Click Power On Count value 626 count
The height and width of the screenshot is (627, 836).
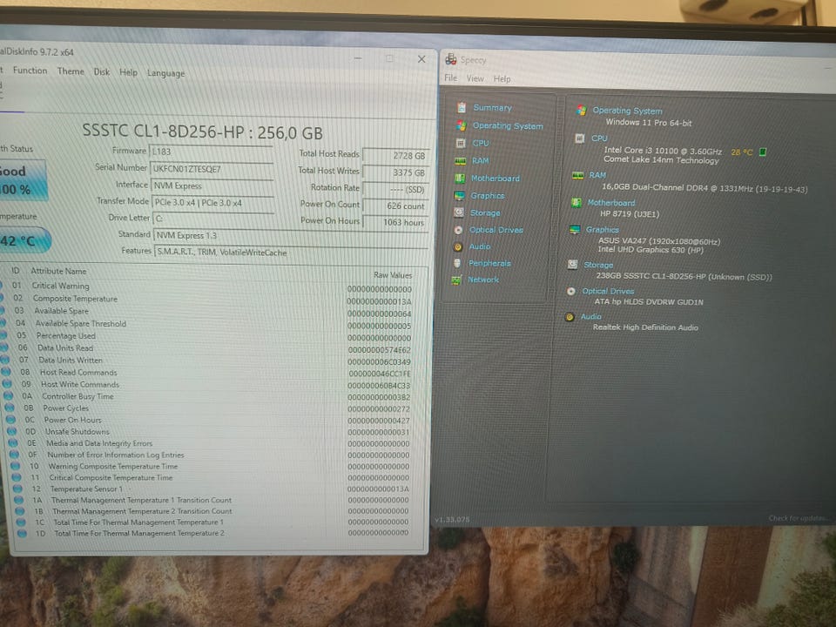pos(395,206)
